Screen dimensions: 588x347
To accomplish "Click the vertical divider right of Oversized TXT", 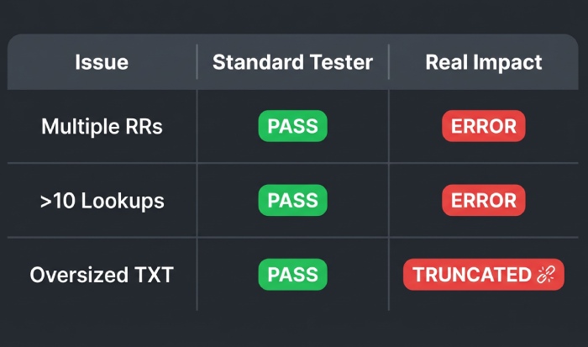I will coord(197,275).
